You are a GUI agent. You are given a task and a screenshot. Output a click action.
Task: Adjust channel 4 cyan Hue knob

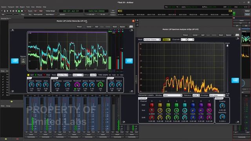point(185,110)
